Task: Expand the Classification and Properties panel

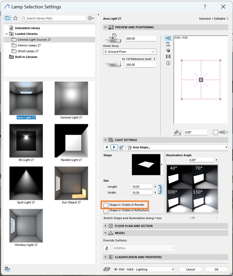Action: pos(105,257)
